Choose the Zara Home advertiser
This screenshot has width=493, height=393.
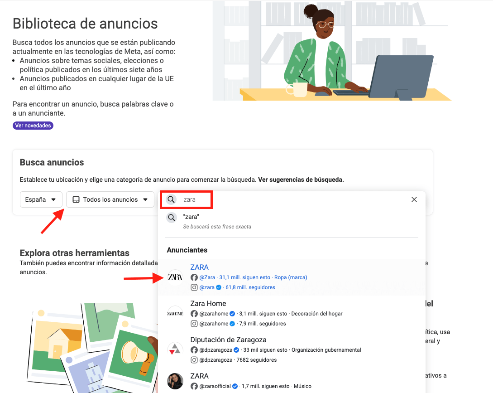pyautogui.click(x=292, y=313)
